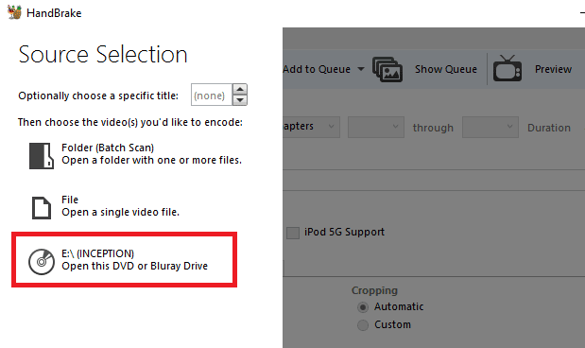
Task: Increase title number with up arrow
Action: tap(240, 89)
